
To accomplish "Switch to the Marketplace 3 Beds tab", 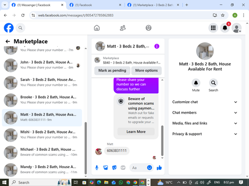I will click(x=153, y=5).
